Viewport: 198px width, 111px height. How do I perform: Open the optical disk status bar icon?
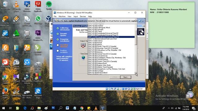click(110, 89)
